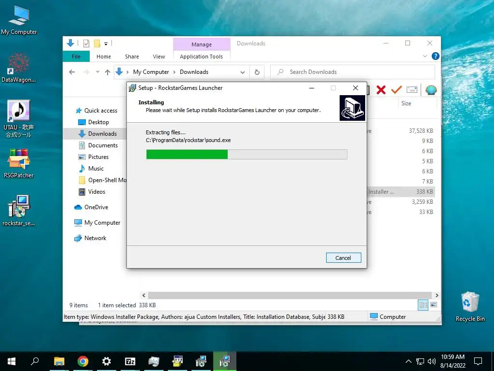Open the Share ribbon tab
The width and height of the screenshot is (494, 371).
coord(132,57)
